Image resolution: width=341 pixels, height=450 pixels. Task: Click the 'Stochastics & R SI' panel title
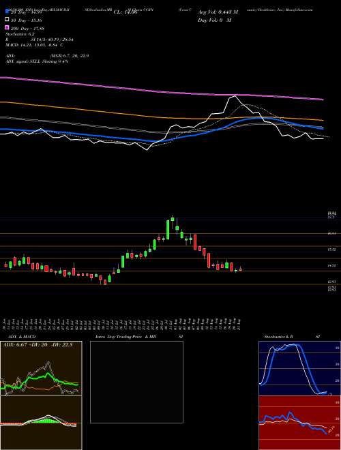point(292,337)
